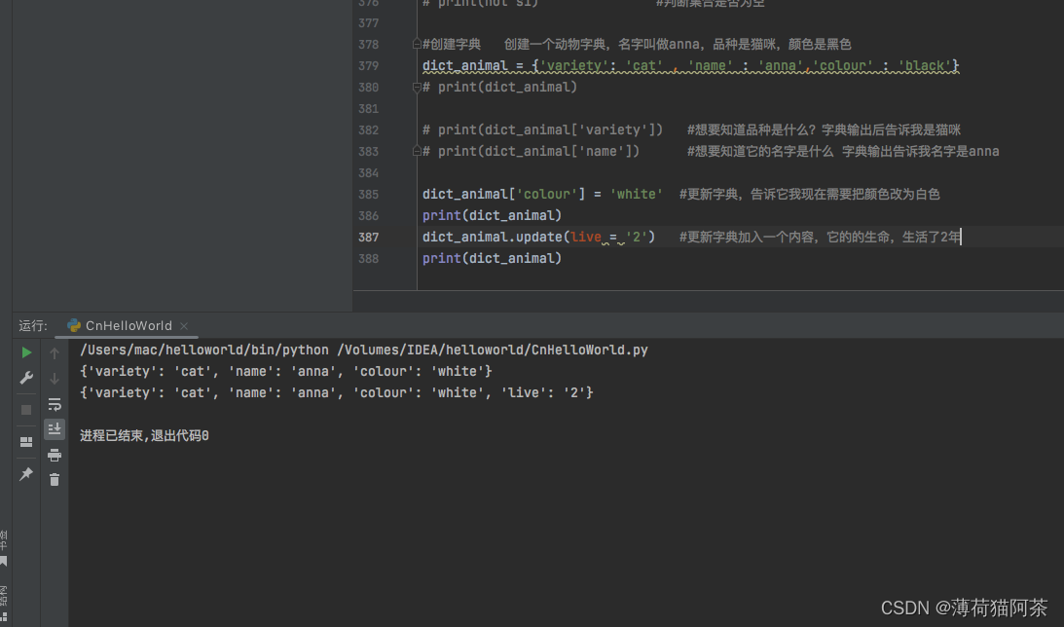The height and width of the screenshot is (627, 1064).
Task: Toggle scroll-to-end in the console
Action: (x=54, y=428)
